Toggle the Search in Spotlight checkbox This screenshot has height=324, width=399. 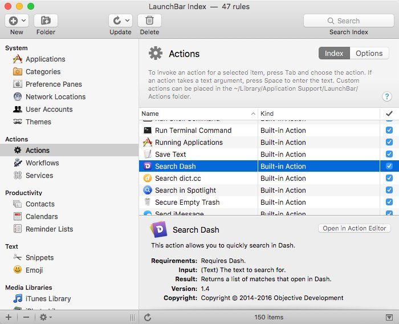click(x=389, y=191)
